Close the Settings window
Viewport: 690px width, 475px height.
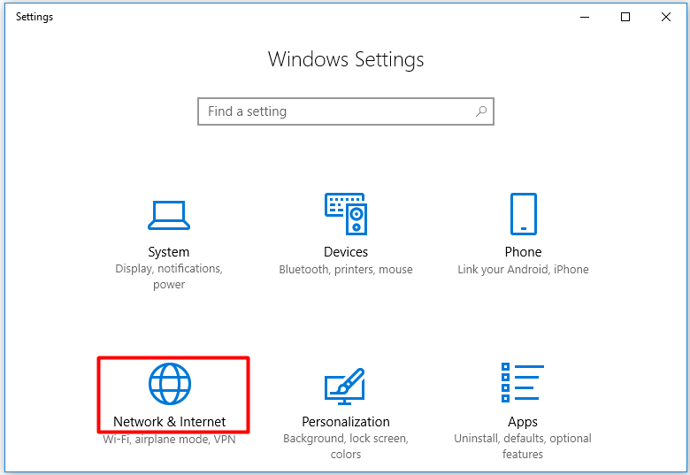[666, 17]
